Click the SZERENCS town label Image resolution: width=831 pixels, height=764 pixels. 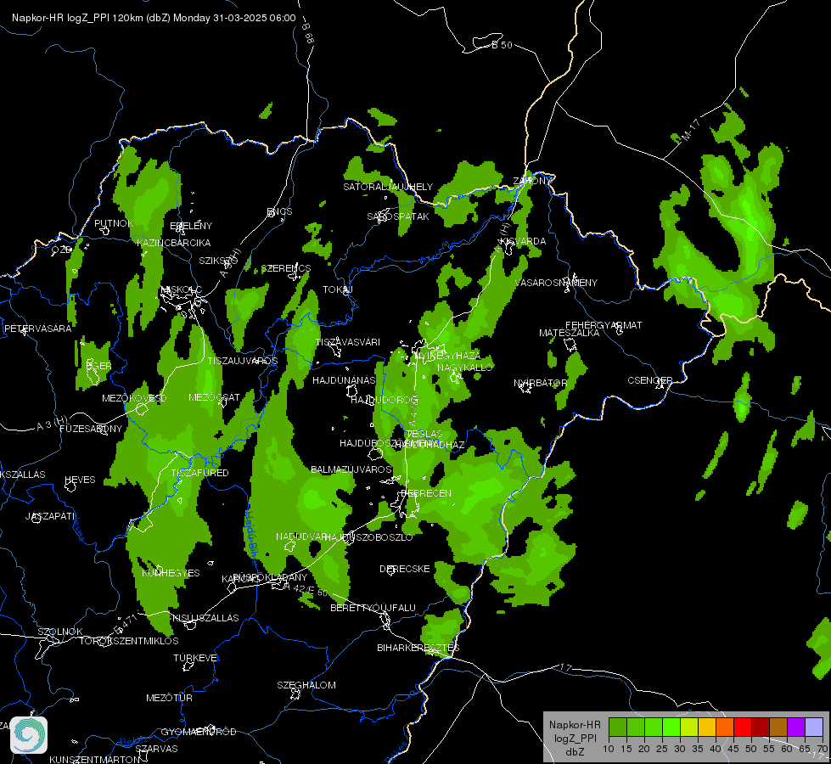coord(286,268)
